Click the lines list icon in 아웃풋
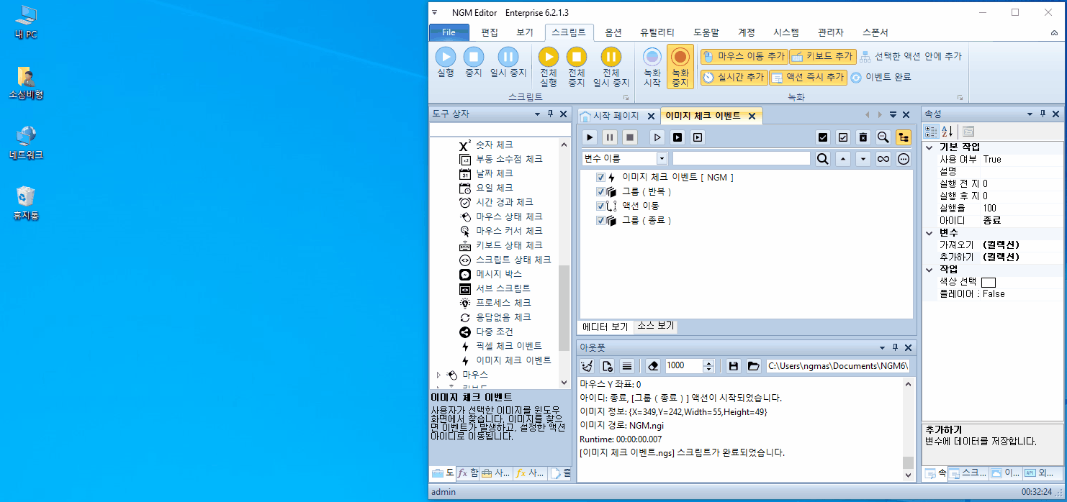Screen dimensions: 1067x502 pyautogui.click(x=627, y=366)
